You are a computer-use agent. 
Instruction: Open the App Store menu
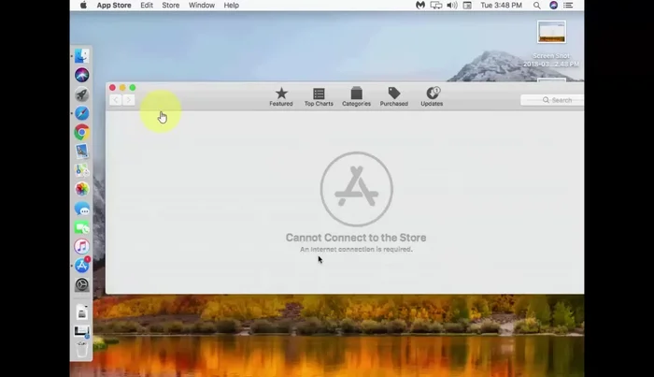(114, 5)
